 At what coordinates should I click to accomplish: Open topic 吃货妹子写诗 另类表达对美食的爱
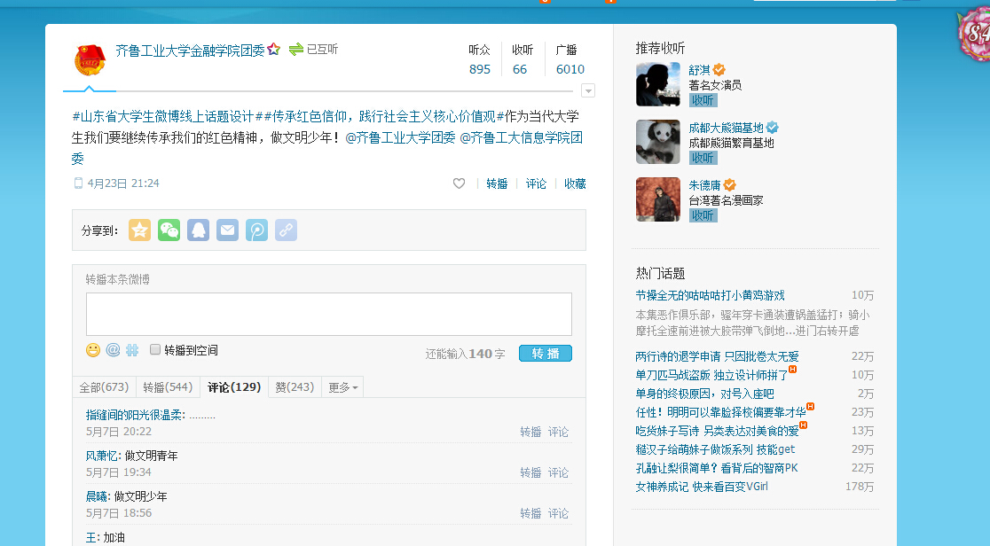tap(718, 431)
